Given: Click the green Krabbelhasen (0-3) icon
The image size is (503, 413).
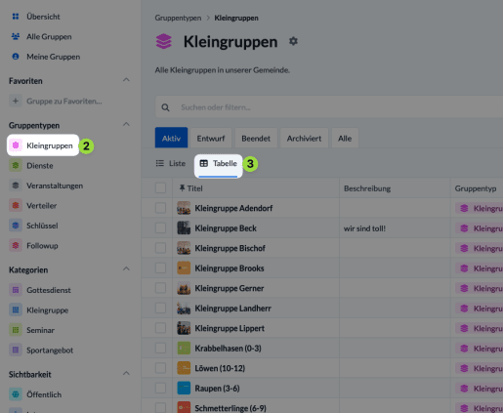Looking at the screenshot, I should point(184,349).
